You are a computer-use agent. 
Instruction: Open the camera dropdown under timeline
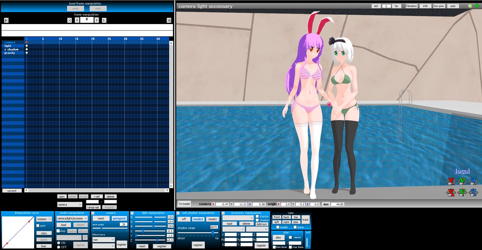coord(70,204)
